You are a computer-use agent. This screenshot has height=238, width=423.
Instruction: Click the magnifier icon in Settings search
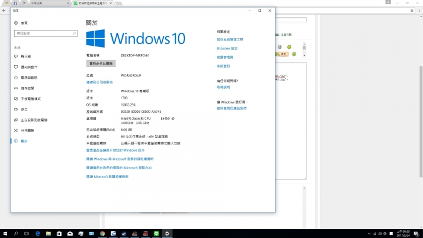pyautogui.click(x=74, y=33)
